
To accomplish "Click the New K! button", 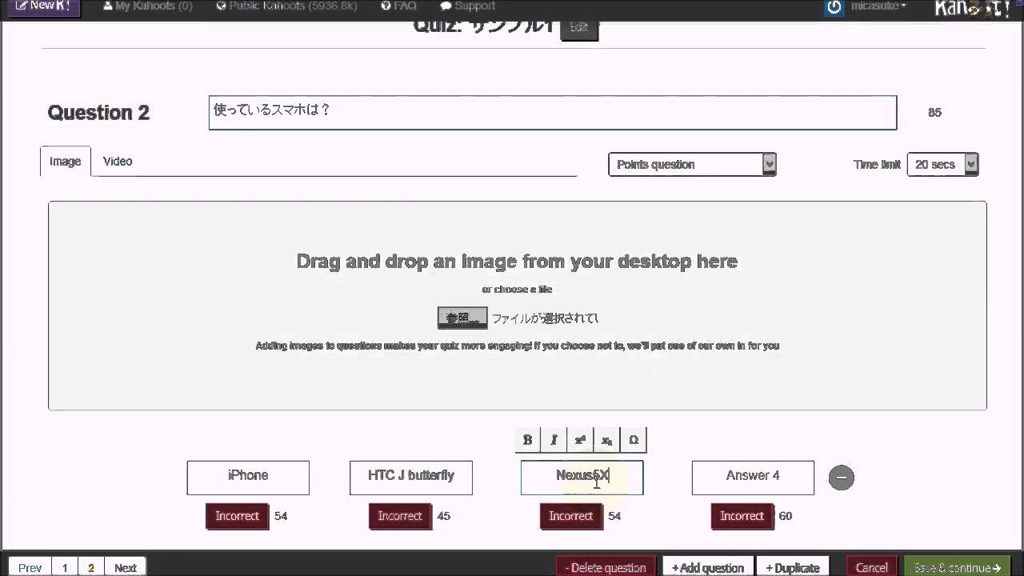I will (x=44, y=6).
